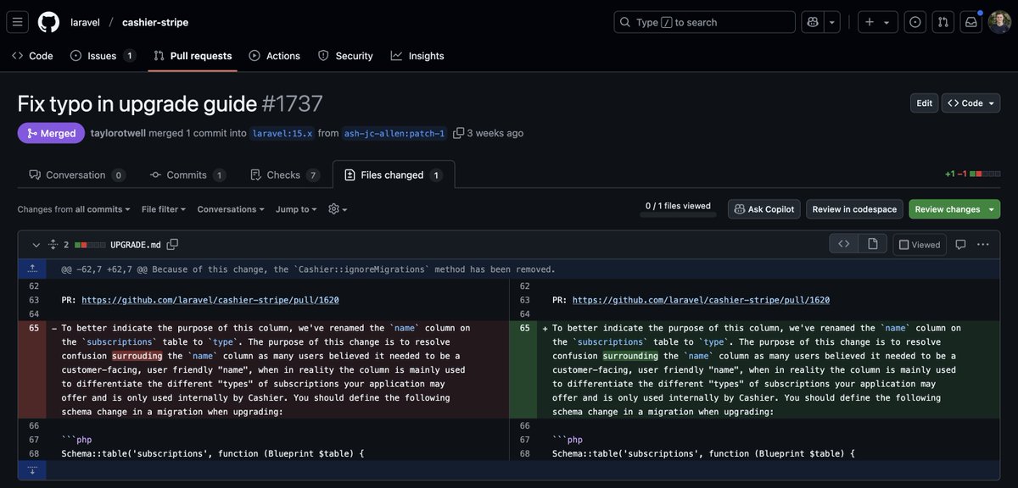1018x488 pixels.
Task: Open the hamburger navigation menu
Action: (x=19, y=22)
